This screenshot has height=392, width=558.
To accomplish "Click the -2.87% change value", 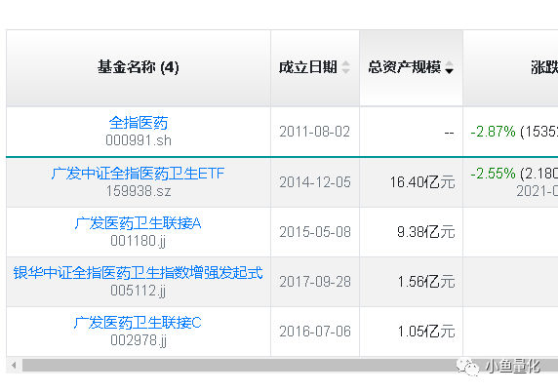I will coord(493,132).
